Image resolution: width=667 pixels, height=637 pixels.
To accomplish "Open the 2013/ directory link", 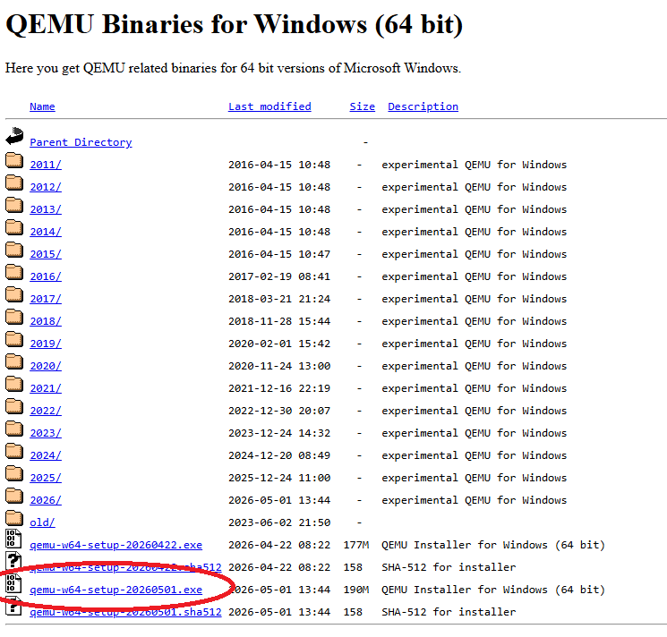I will tap(46, 209).
